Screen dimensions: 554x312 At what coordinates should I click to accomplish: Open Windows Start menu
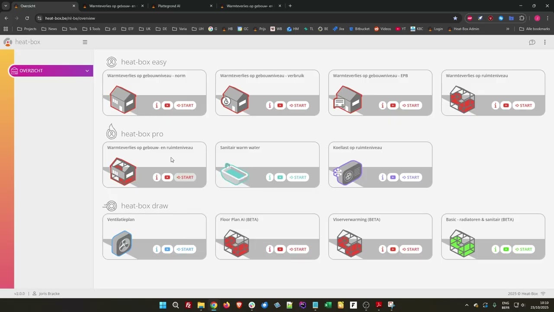[163, 305]
